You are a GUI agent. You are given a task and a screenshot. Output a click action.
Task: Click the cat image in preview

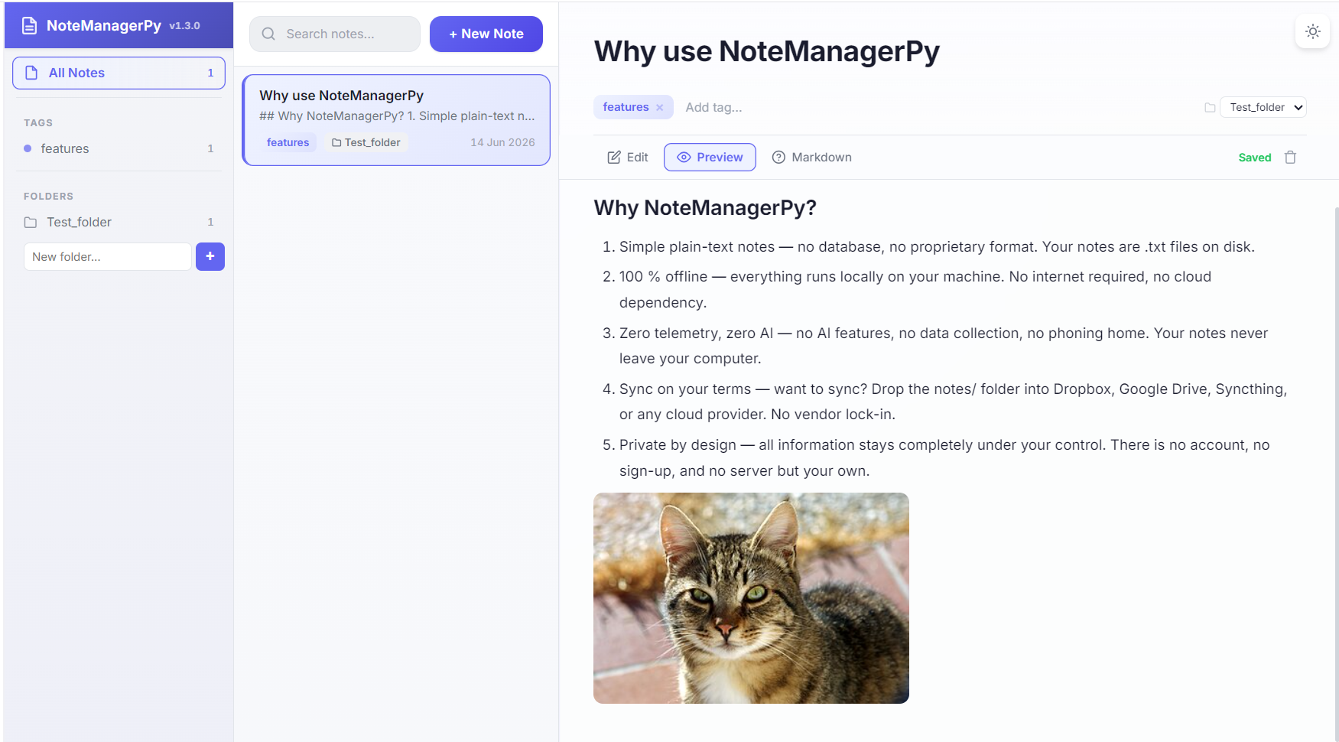(751, 598)
